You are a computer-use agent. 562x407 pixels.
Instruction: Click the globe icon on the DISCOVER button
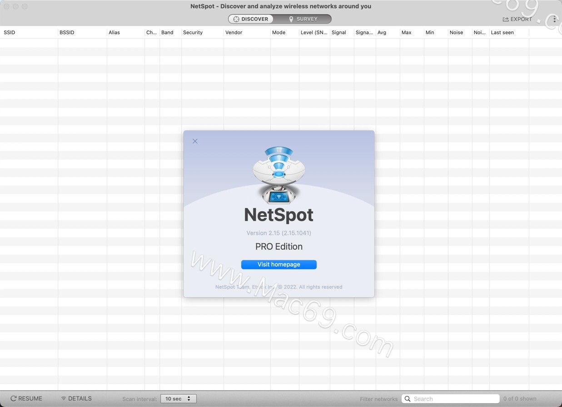pos(236,19)
